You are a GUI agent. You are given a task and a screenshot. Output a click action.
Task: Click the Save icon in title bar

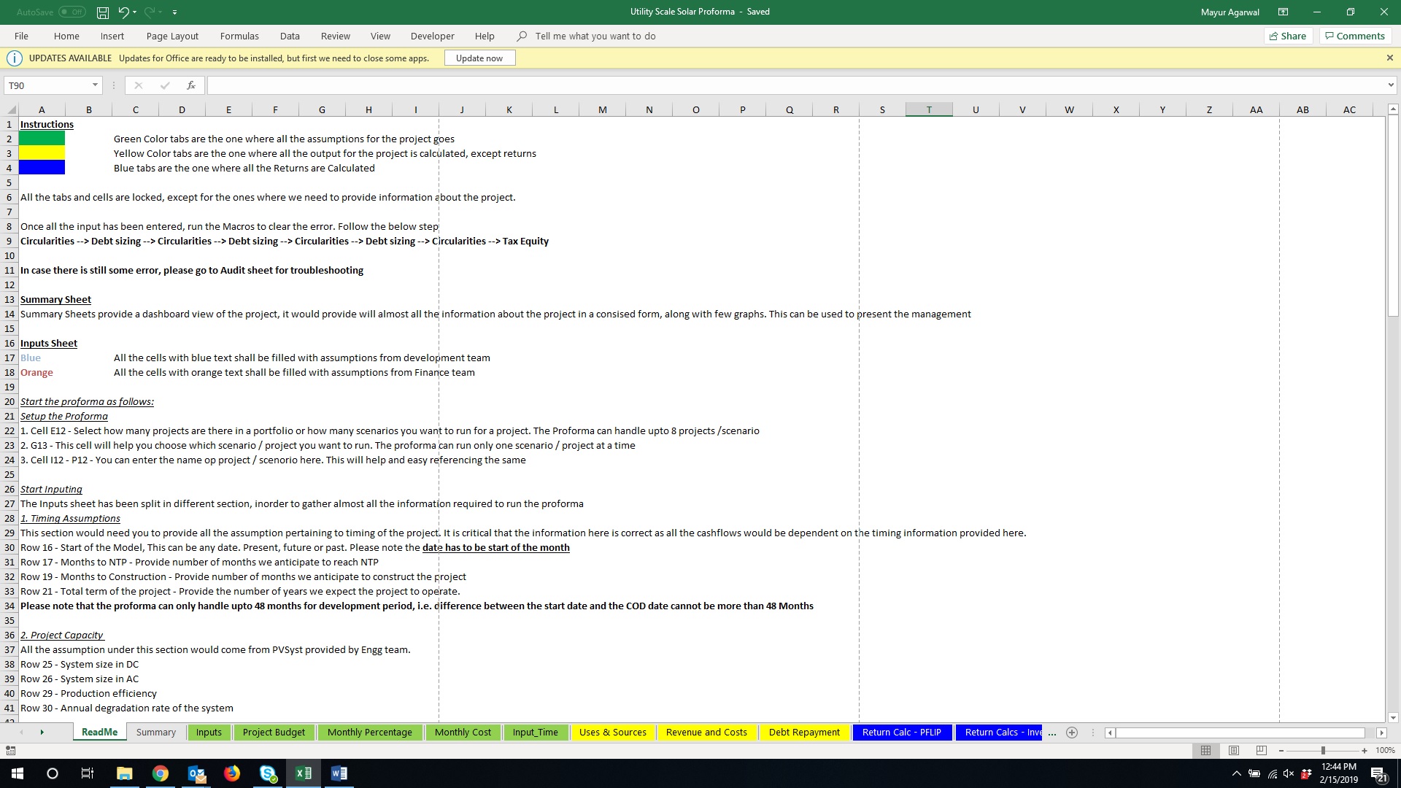(x=103, y=12)
